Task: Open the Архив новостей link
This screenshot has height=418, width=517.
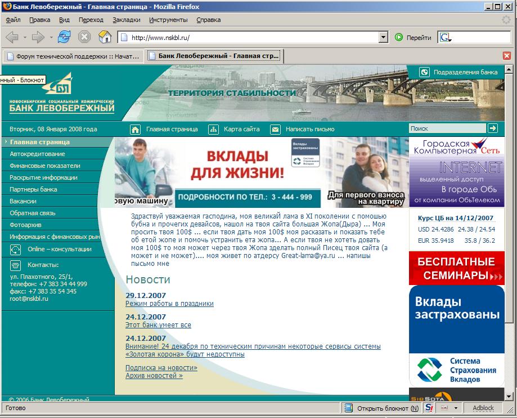Action: coord(154,376)
